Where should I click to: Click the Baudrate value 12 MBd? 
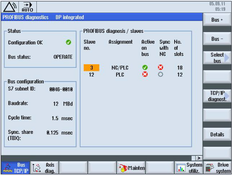[x=63, y=104]
